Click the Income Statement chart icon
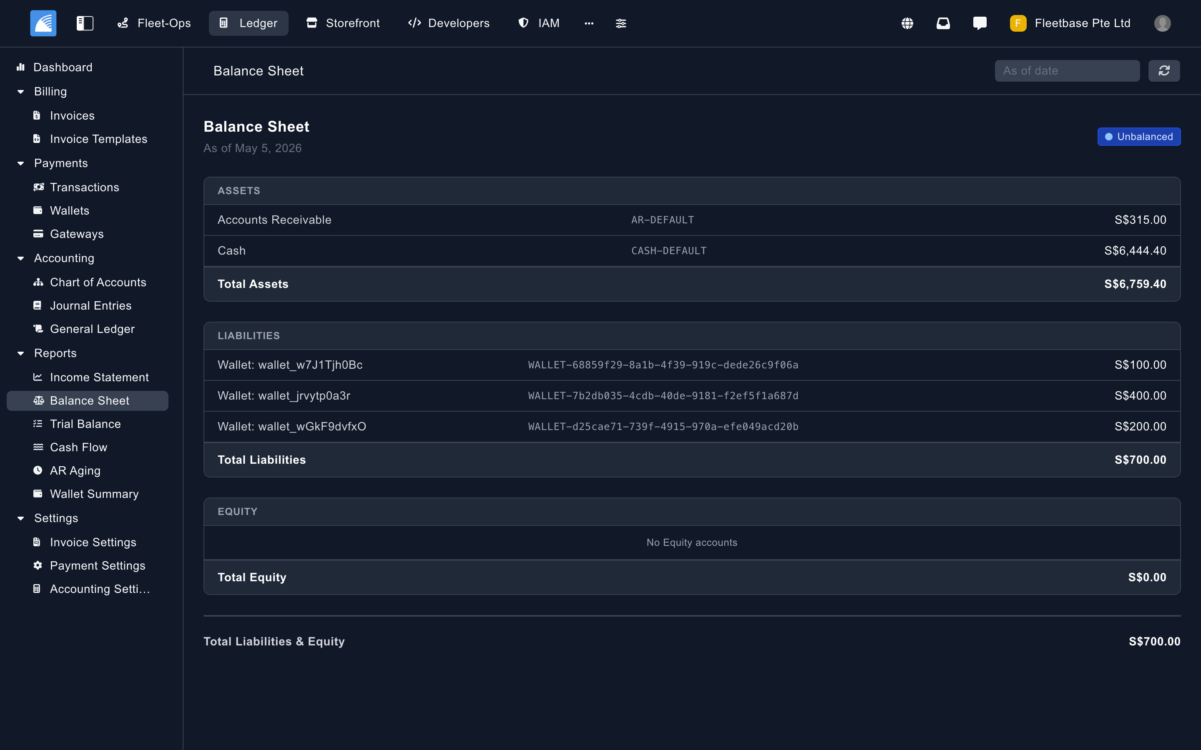The height and width of the screenshot is (750, 1201). tap(38, 377)
